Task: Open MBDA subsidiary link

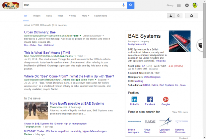Action: [147, 85]
